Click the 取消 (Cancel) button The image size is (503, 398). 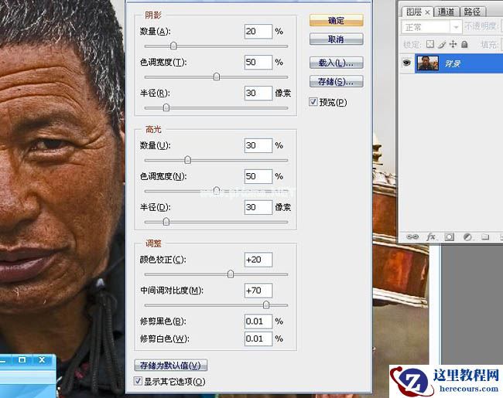(336, 39)
